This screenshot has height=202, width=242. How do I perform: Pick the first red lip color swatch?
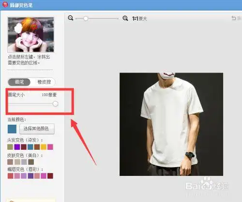(x=10, y=176)
